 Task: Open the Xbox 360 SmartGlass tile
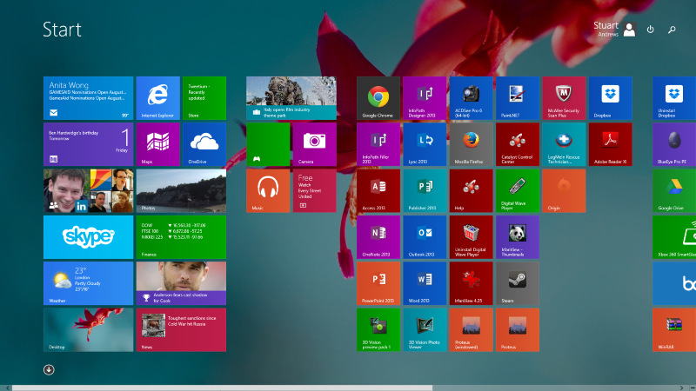tap(674, 237)
